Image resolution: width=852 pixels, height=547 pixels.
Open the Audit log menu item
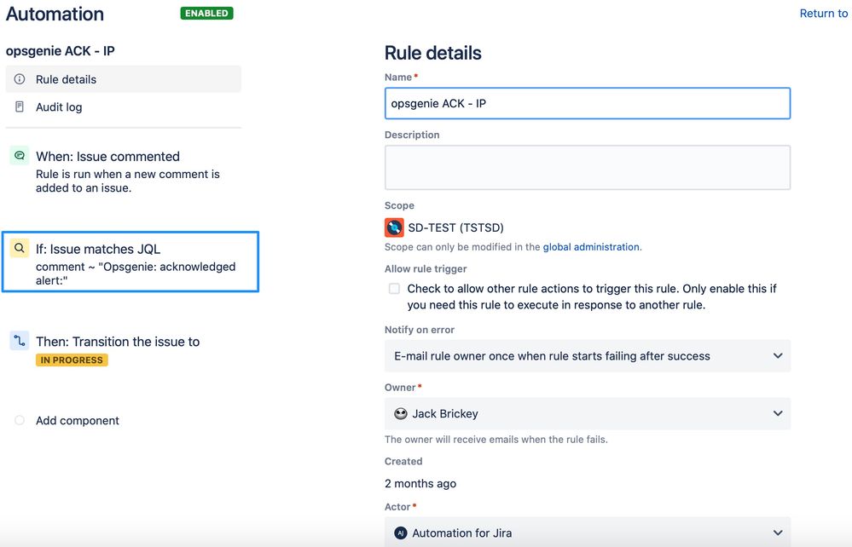tap(124, 107)
